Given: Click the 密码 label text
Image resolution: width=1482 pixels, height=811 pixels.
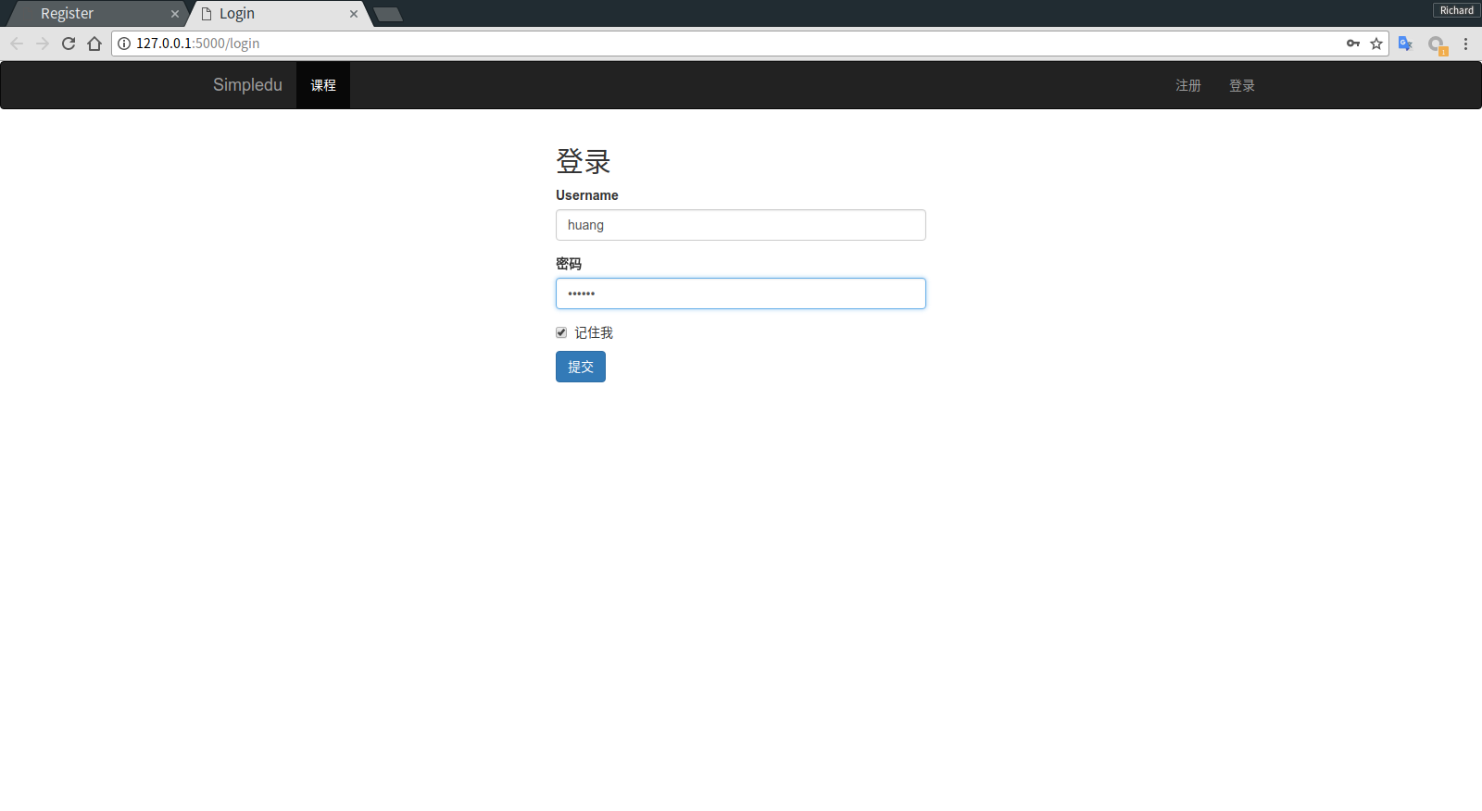Looking at the screenshot, I should [569, 264].
